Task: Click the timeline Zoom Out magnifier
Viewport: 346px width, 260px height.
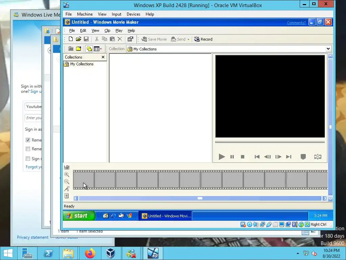Action: (x=67, y=181)
